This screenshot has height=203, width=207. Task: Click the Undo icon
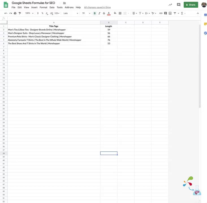pos(6,13)
